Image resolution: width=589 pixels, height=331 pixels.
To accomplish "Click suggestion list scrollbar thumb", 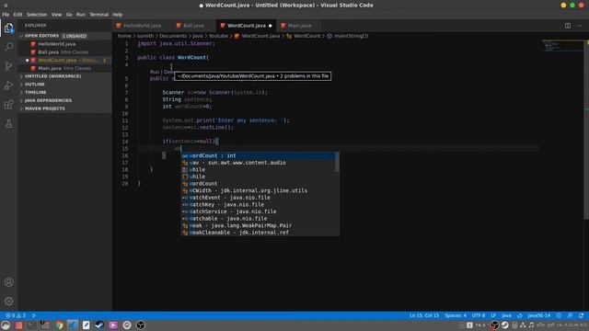I will click(x=338, y=162).
